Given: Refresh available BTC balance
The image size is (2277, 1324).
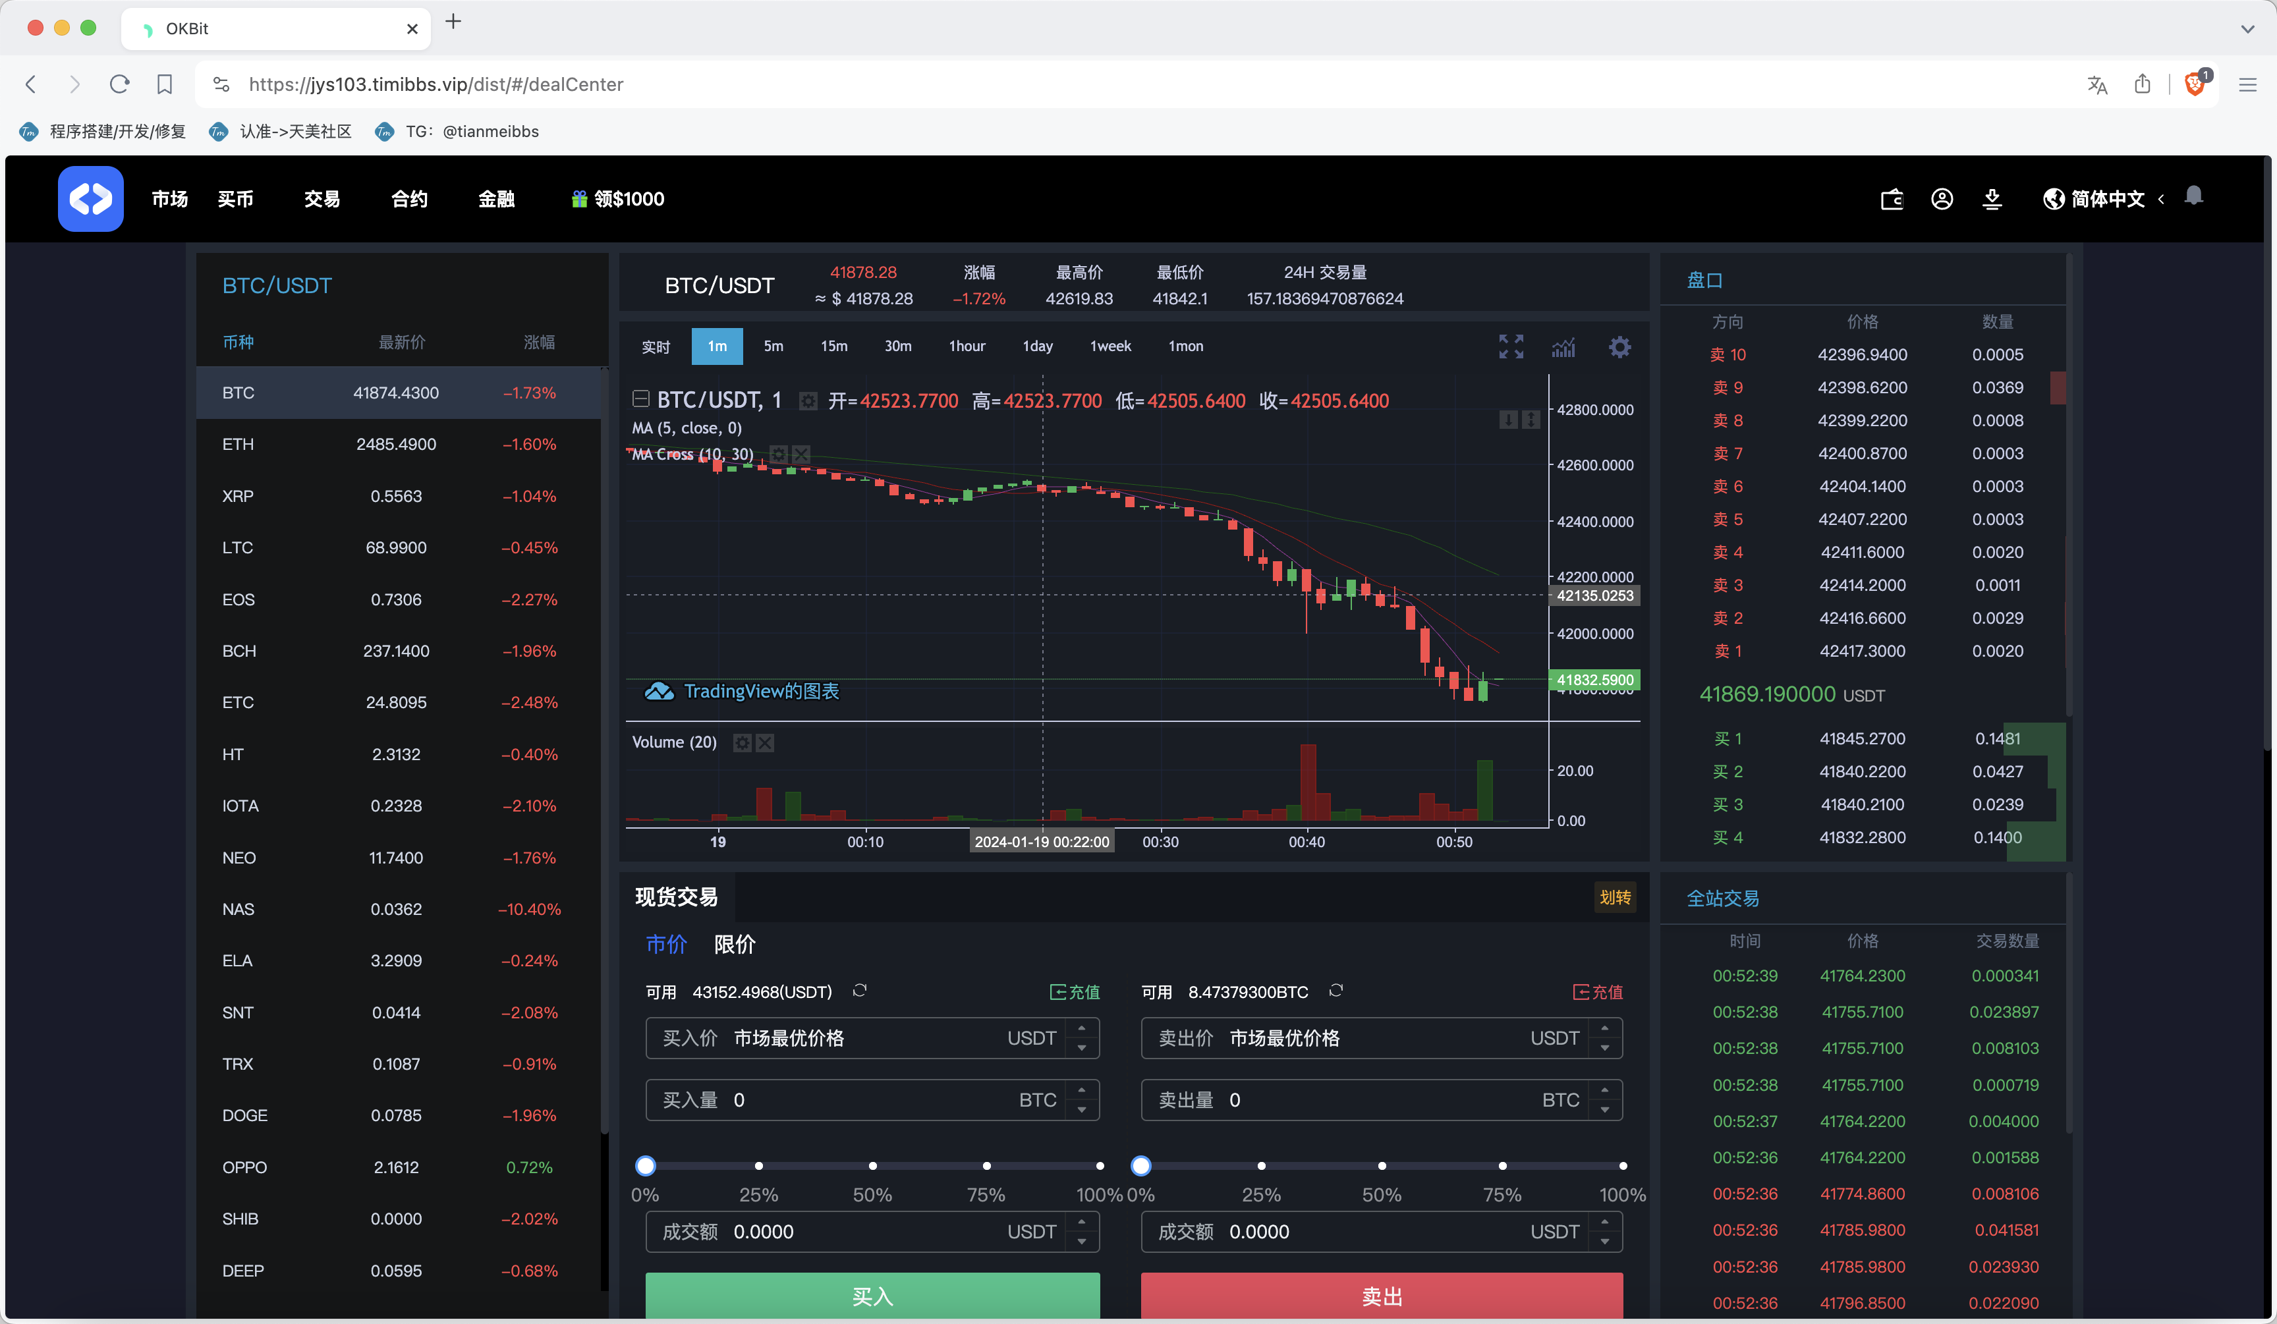Looking at the screenshot, I should coord(1336,991).
